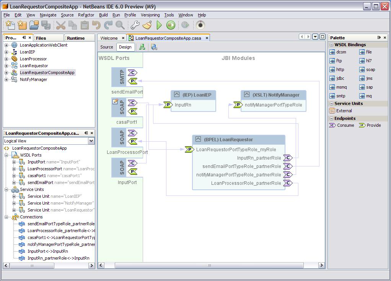Select the LoanRequestorCompositeApp project
Image resolution: width=391 pixels, height=281 pixels.
point(47,73)
